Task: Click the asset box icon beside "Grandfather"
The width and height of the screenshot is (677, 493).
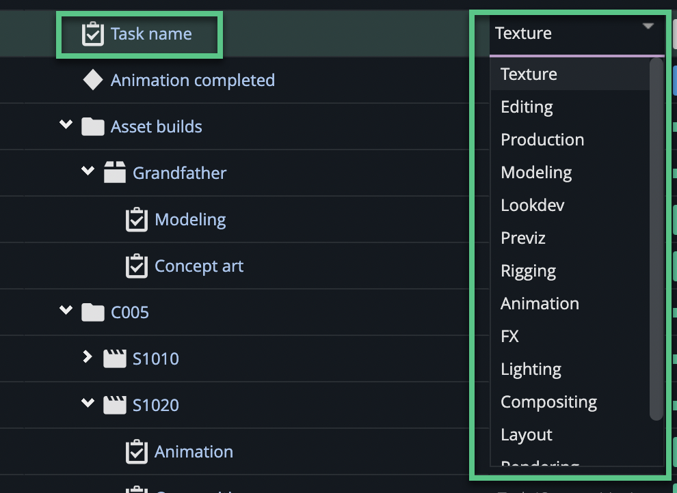Action: coord(116,173)
